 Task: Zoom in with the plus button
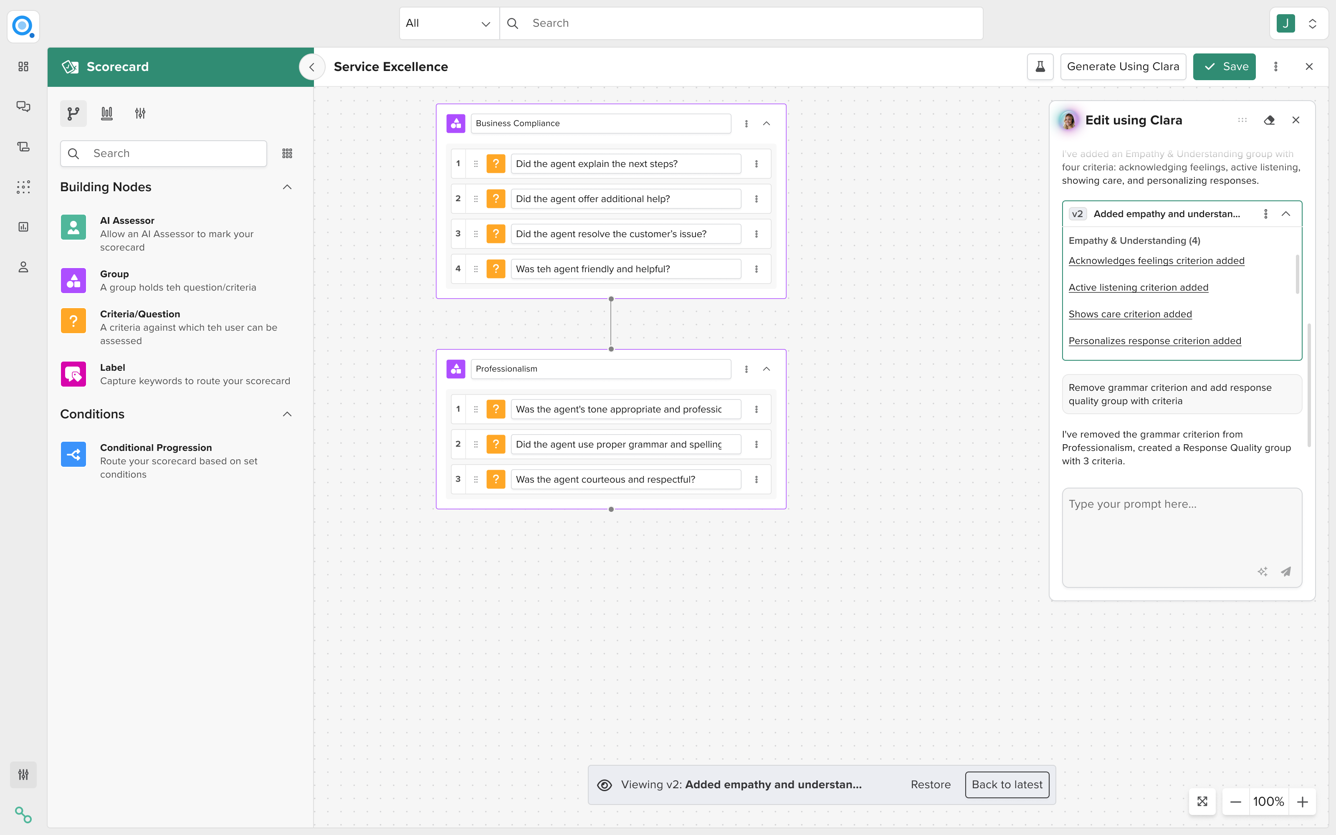[x=1302, y=801]
